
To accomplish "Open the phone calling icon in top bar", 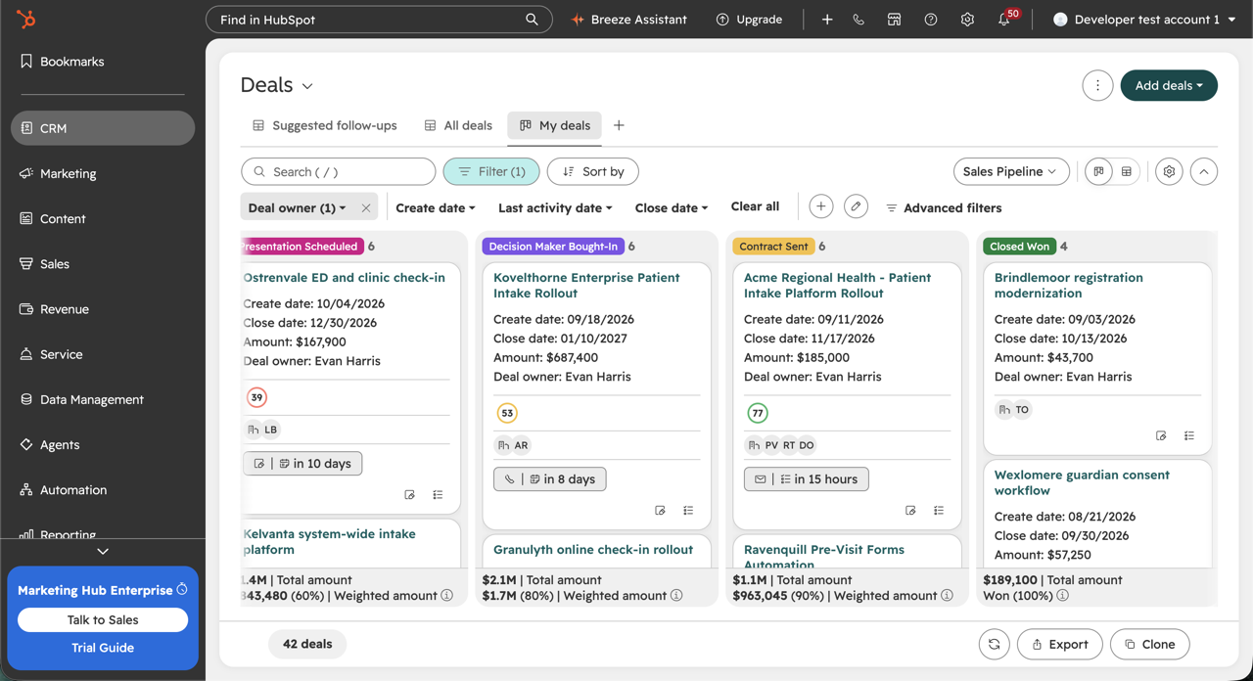I will coord(859,20).
